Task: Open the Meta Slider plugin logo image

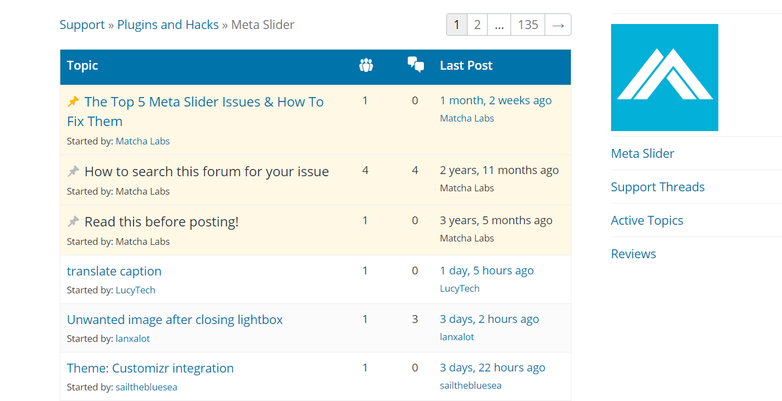Action: click(665, 78)
